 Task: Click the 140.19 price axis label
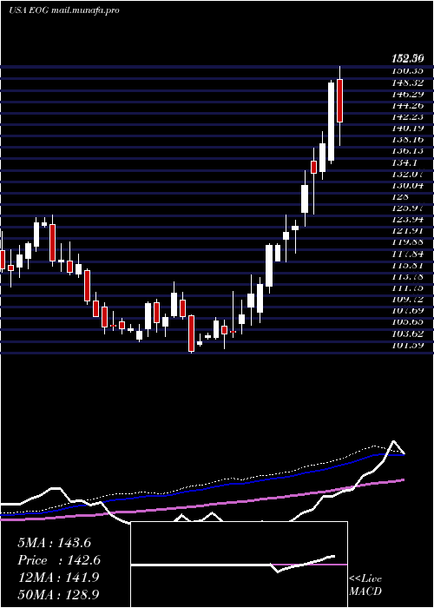(x=407, y=128)
